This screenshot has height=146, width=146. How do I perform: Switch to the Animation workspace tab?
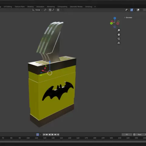(x=40, y=7)
